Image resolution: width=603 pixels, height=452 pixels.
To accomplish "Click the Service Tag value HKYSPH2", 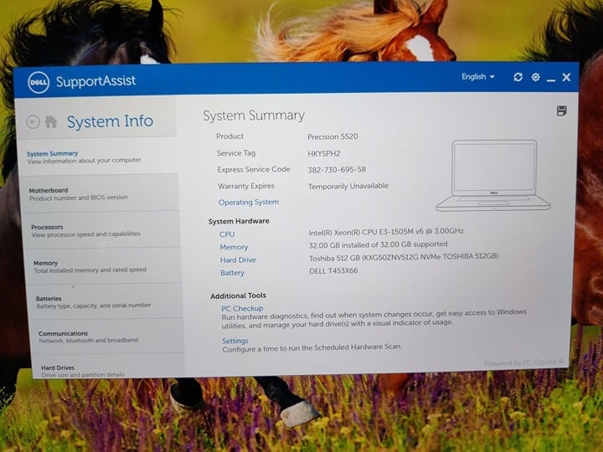I will click(x=324, y=153).
